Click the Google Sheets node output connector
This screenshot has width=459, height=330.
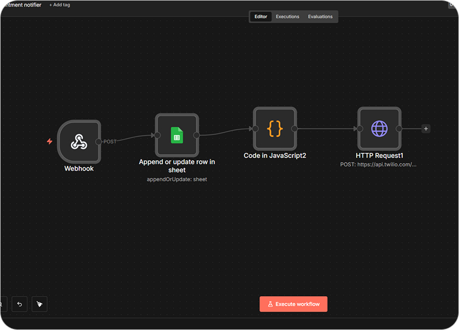[x=196, y=135]
